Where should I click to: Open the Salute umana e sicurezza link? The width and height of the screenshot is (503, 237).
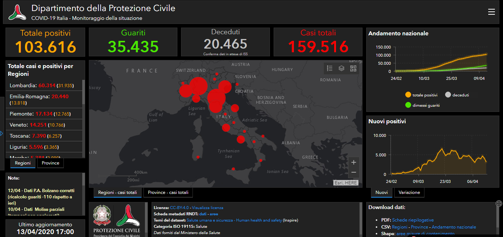[234, 220]
